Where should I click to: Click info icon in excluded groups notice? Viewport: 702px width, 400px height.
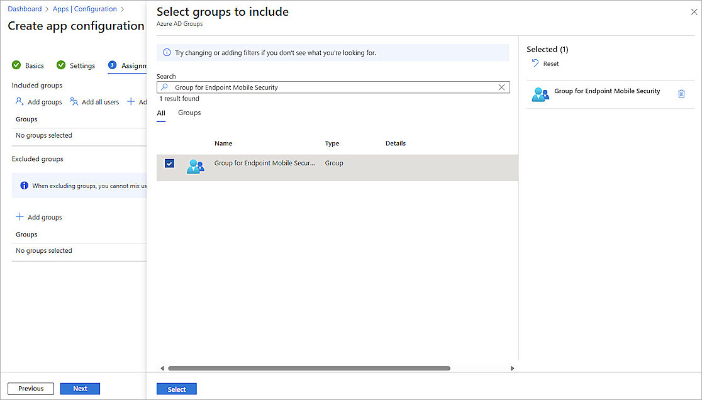point(24,186)
